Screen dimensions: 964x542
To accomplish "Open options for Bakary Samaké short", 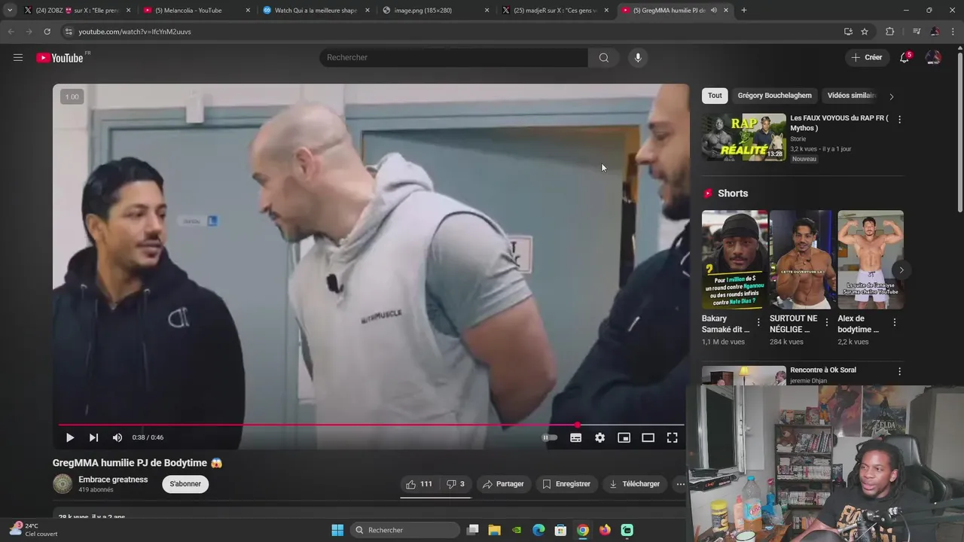I will [x=758, y=322].
